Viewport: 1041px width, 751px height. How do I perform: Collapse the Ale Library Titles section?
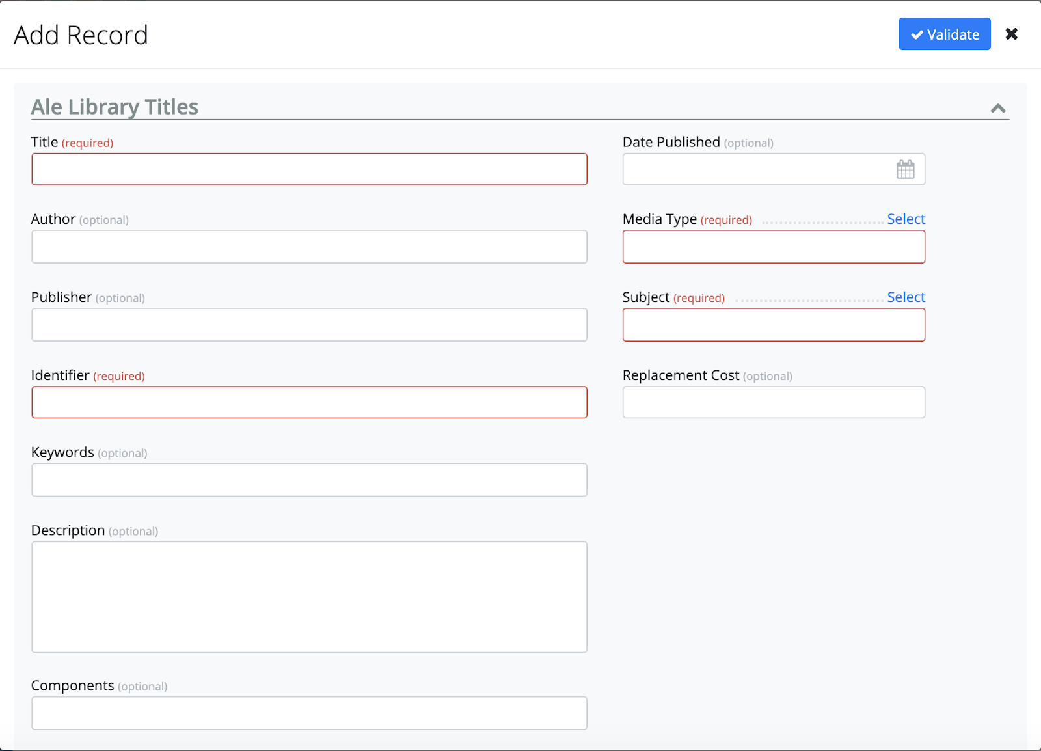(998, 108)
